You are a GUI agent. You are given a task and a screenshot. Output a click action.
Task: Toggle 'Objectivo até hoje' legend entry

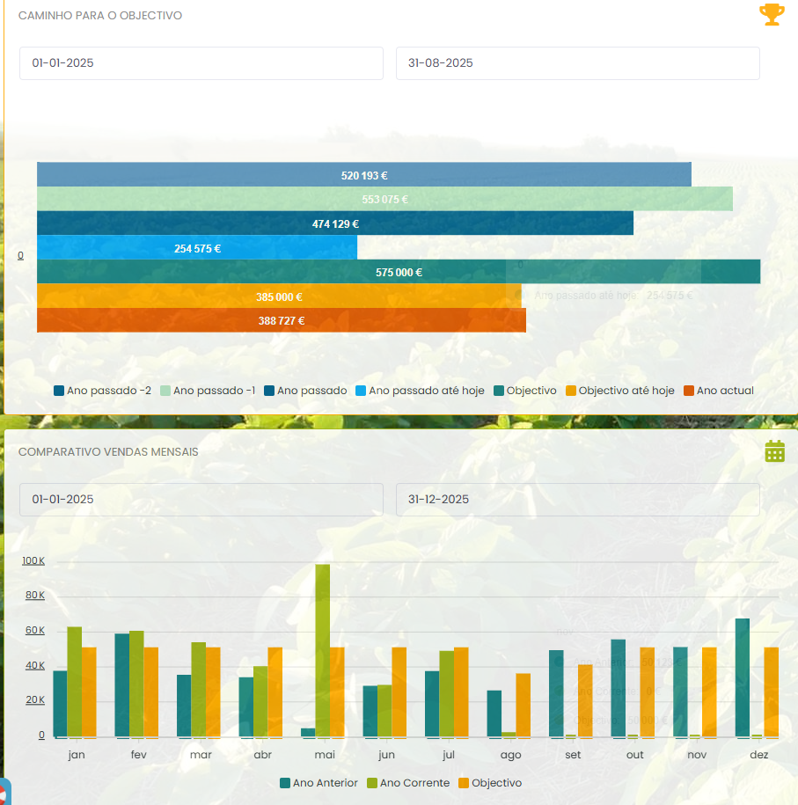click(x=619, y=391)
